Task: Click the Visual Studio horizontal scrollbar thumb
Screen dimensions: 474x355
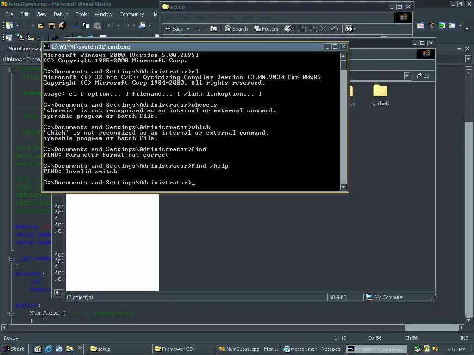Action: pyautogui.click(x=431, y=328)
